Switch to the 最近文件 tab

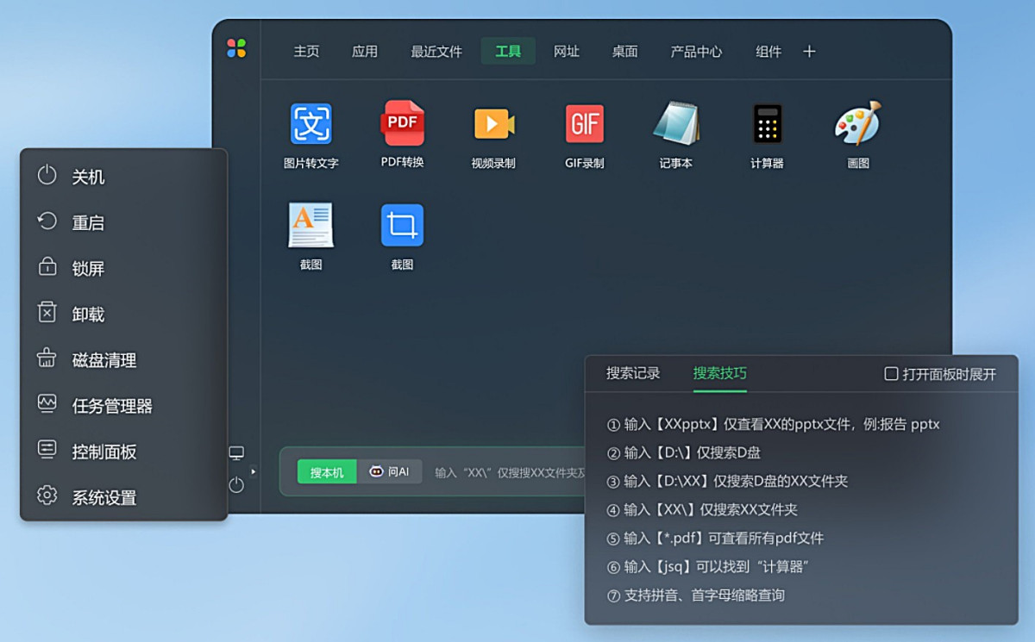click(x=436, y=52)
